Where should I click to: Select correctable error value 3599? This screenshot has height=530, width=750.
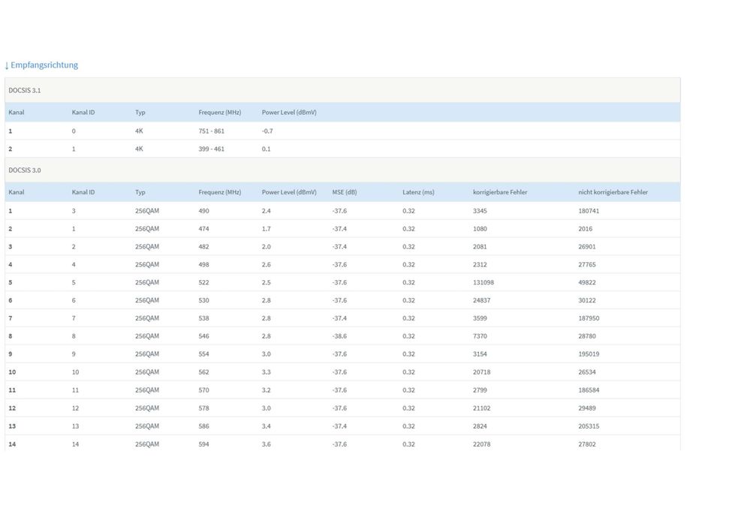(480, 318)
